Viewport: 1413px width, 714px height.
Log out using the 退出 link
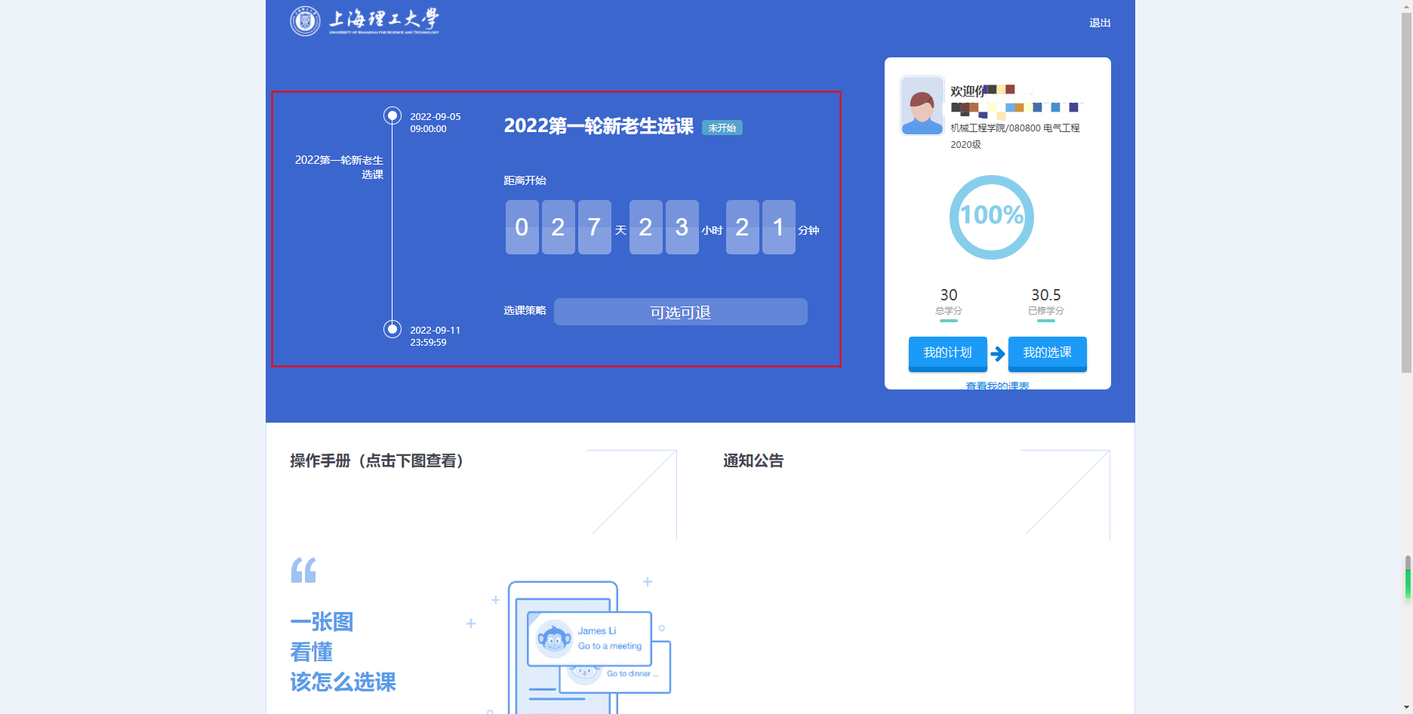point(1099,23)
